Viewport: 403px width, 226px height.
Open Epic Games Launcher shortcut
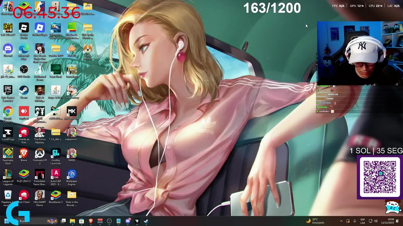pos(8,94)
